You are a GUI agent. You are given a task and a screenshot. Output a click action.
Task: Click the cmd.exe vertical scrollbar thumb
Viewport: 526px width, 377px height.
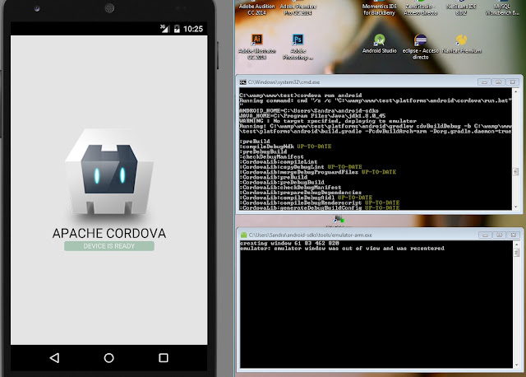tap(516, 172)
